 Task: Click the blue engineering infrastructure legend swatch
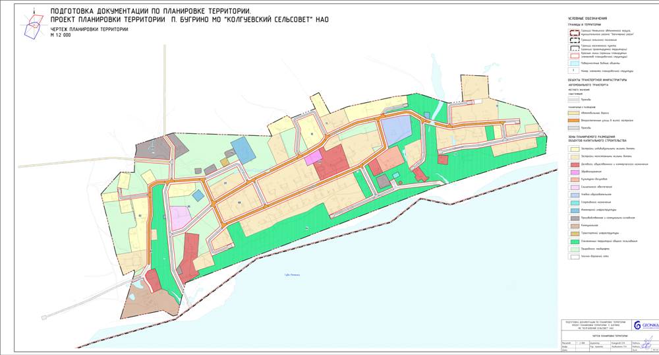click(574, 210)
